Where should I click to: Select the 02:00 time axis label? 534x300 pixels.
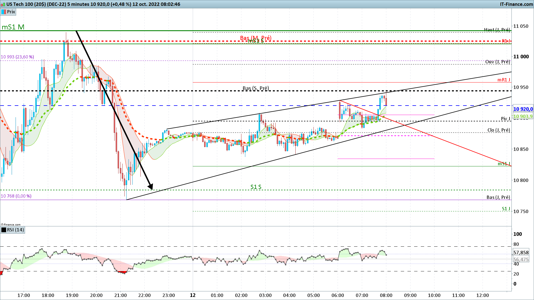coord(241,295)
